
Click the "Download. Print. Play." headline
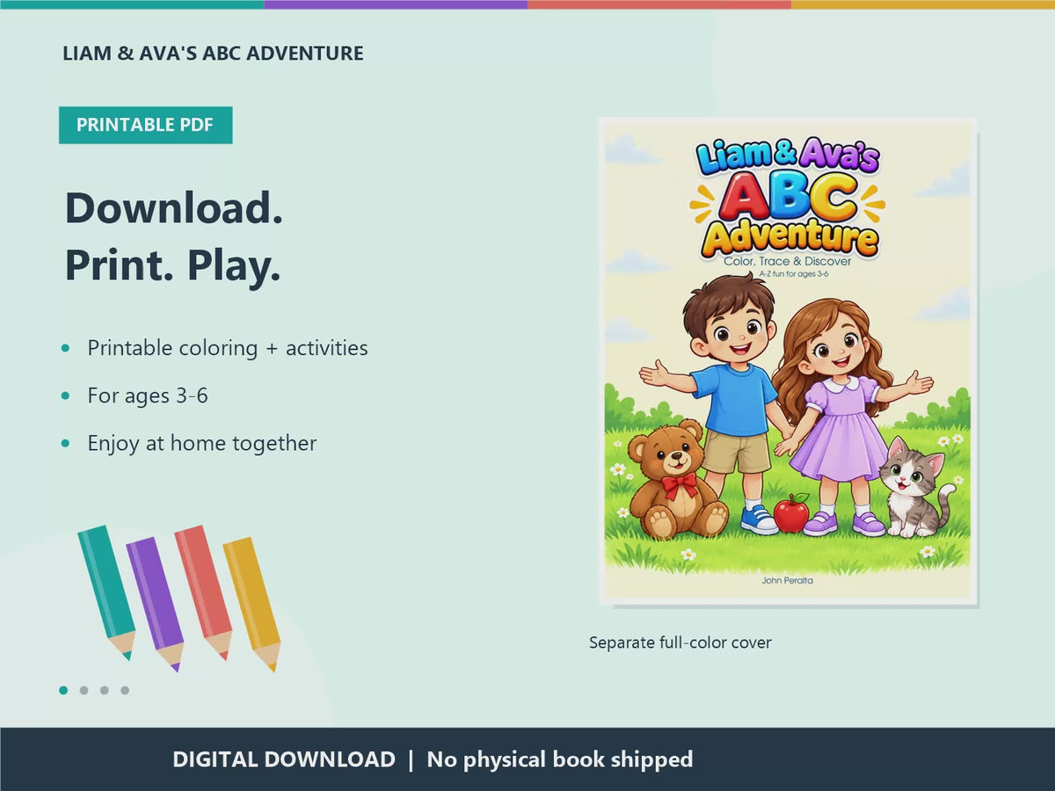coord(174,237)
